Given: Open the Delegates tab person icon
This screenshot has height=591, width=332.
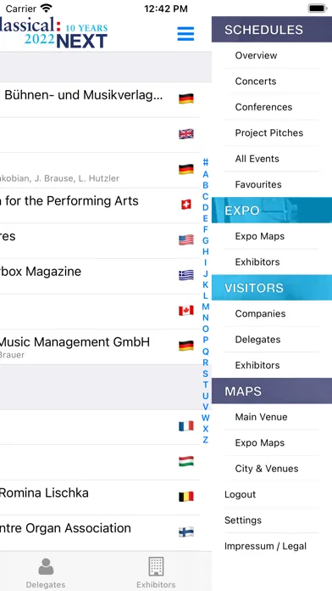Looking at the screenshot, I should pos(46,566).
